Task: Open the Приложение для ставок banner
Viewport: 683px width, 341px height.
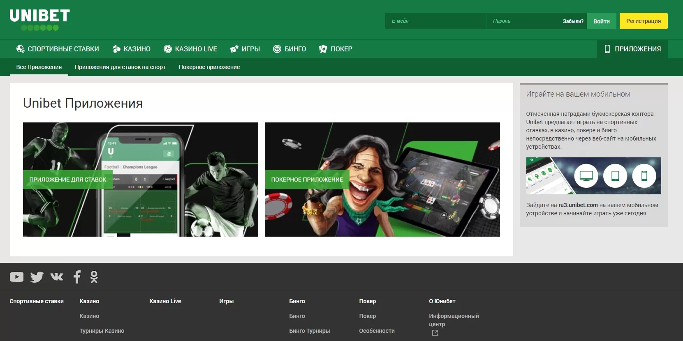Action: click(141, 180)
